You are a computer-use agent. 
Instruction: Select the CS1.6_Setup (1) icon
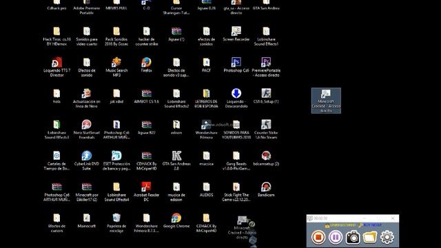266,96
